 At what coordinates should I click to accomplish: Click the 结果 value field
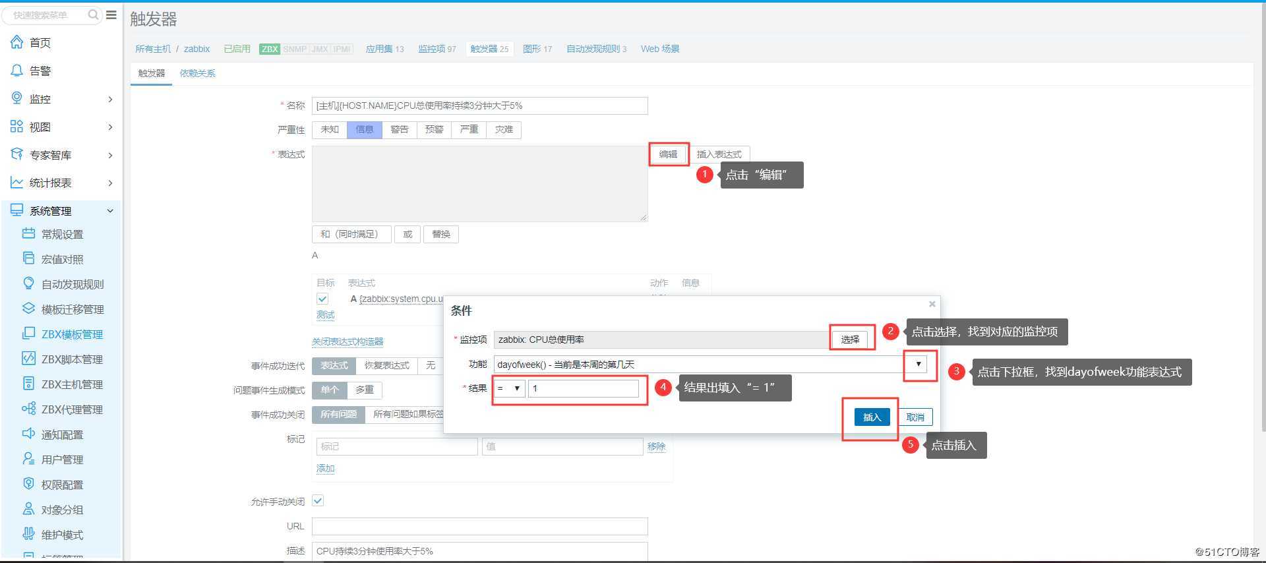tap(583, 388)
